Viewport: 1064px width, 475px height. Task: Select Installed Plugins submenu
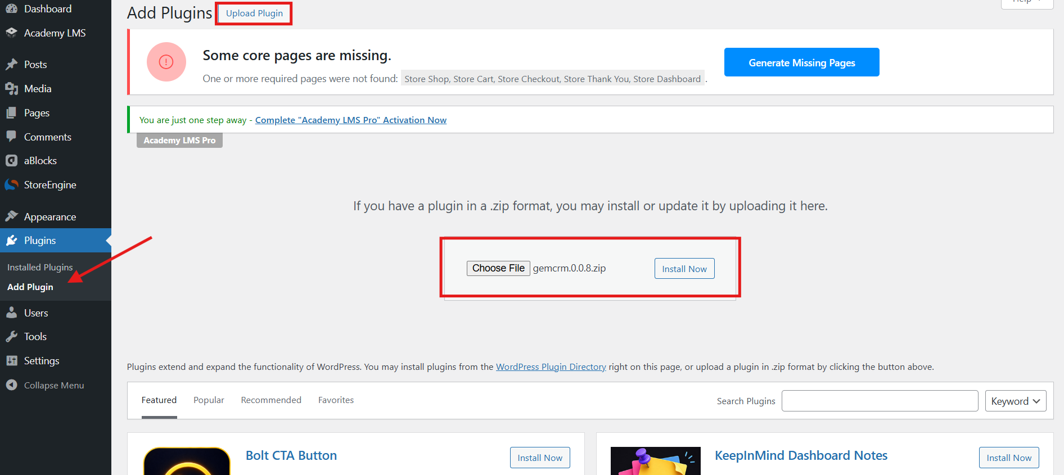(x=40, y=267)
